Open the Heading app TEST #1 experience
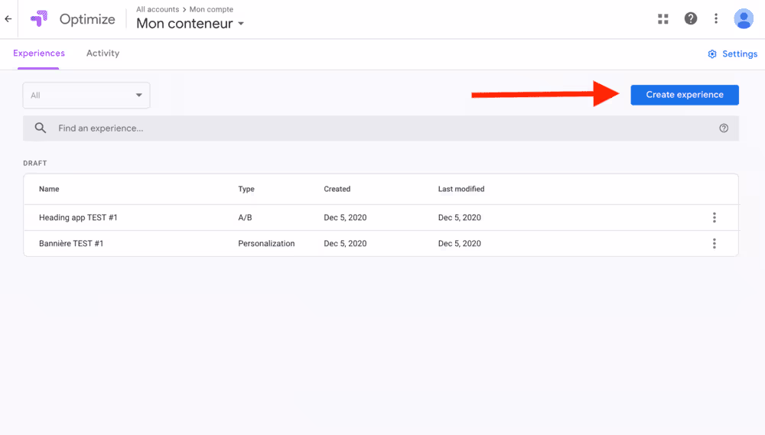Image resolution: width=765 pixels, height=435 pixels. pos(78,217)
